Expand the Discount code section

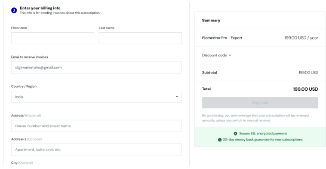tap(216, 55)
